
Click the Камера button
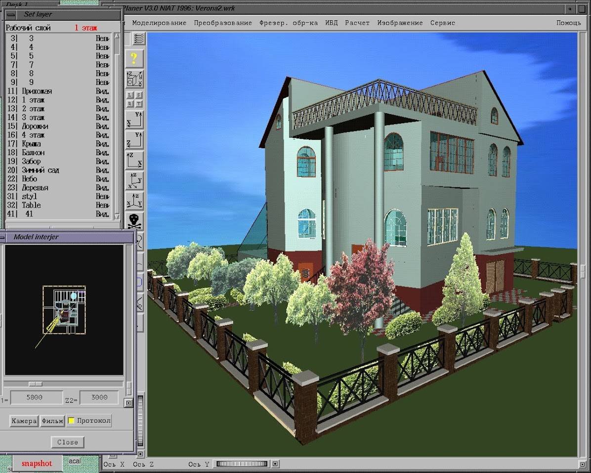(24, 421)
